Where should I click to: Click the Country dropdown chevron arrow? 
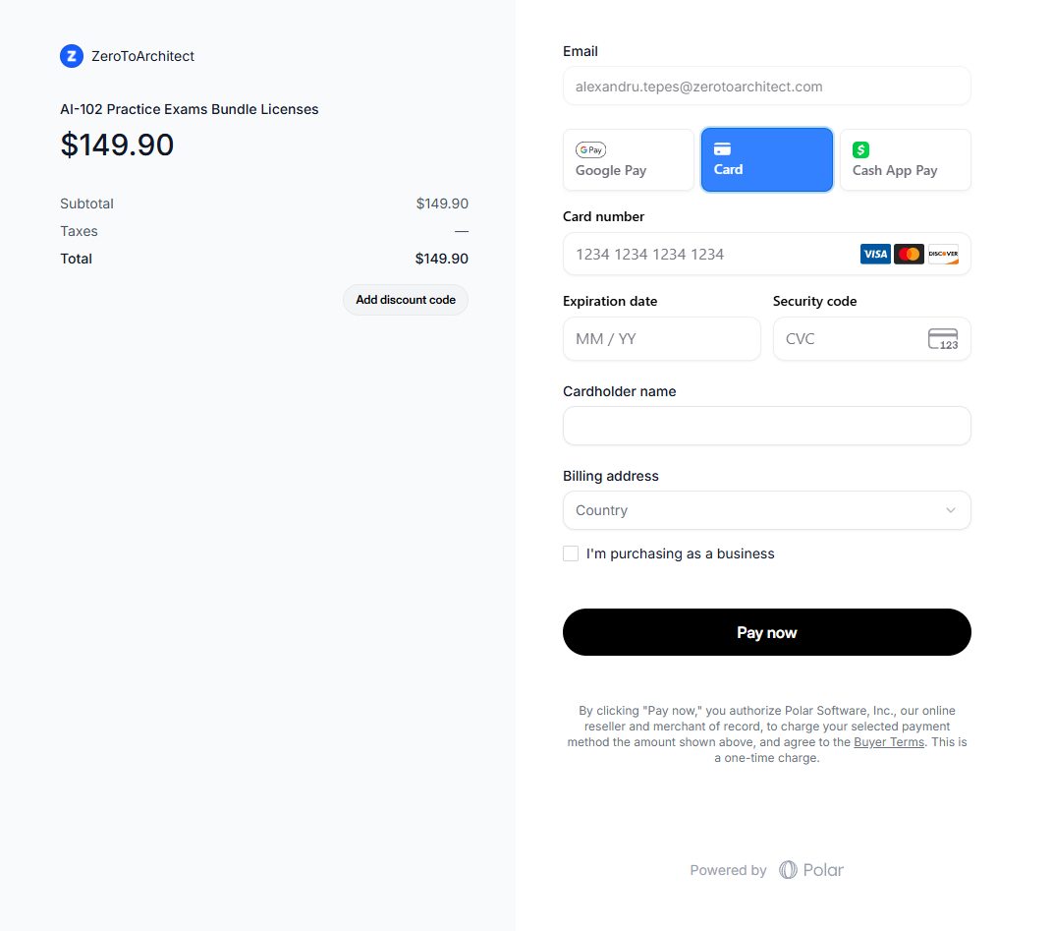pyautogui.click(x=950, y=510)
